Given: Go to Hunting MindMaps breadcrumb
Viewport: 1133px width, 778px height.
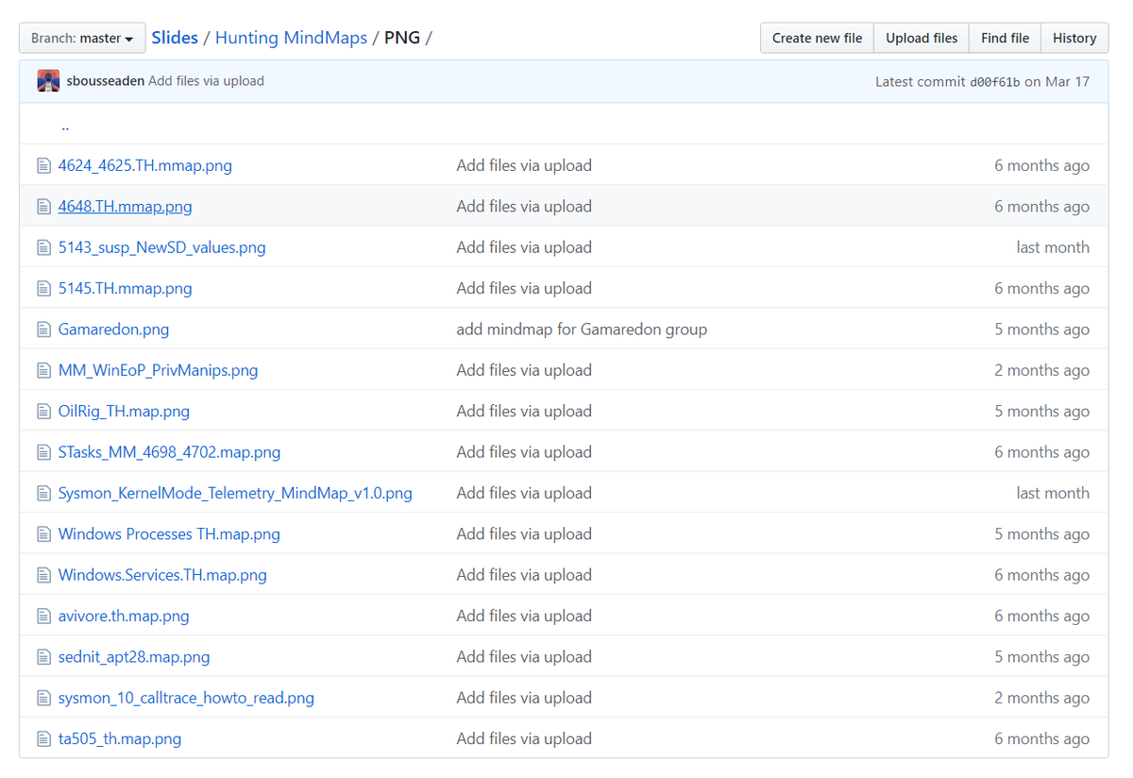Looking at the screenshot, I should [291, 38].
